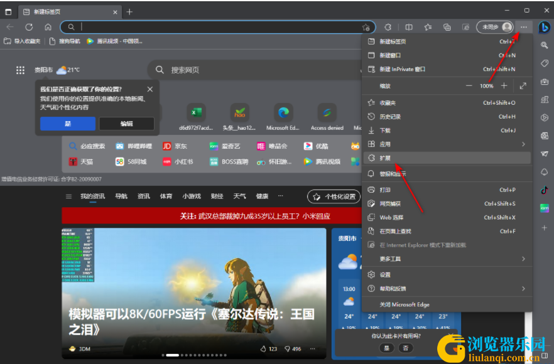Screen dimensions: 554x364
Task: Choose 网页捕获 from the menu
Action: (x=447, y=204)
